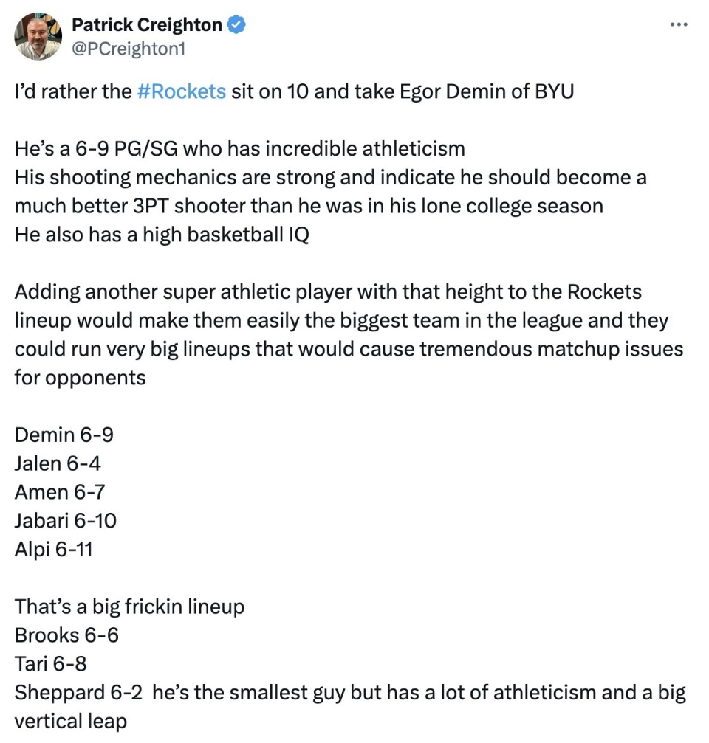The image size is (709, 743).
Task: Click the Patrick Creighton display name
Action: [x=146, y=24]
